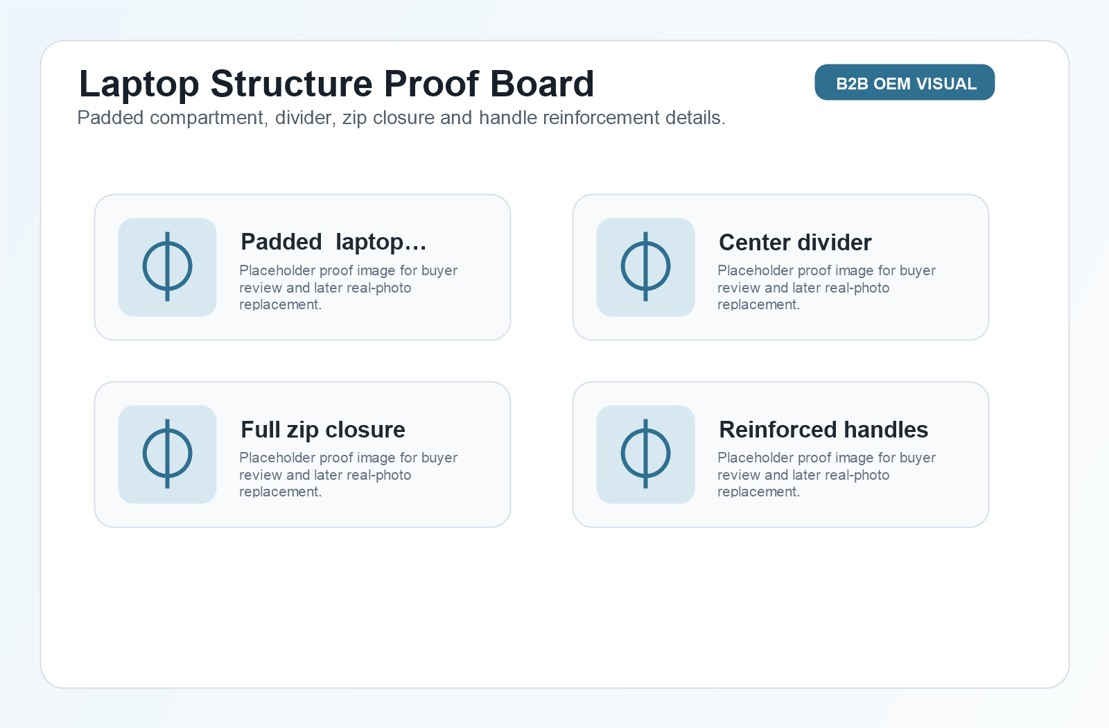Open the Center divider card
The width and height of the screenshot is (1109, 728).
coord(780,267)
